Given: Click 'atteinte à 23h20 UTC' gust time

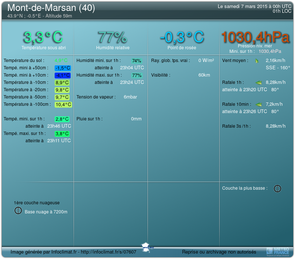Looking at the screenshot, I should (x=244, y=90).
